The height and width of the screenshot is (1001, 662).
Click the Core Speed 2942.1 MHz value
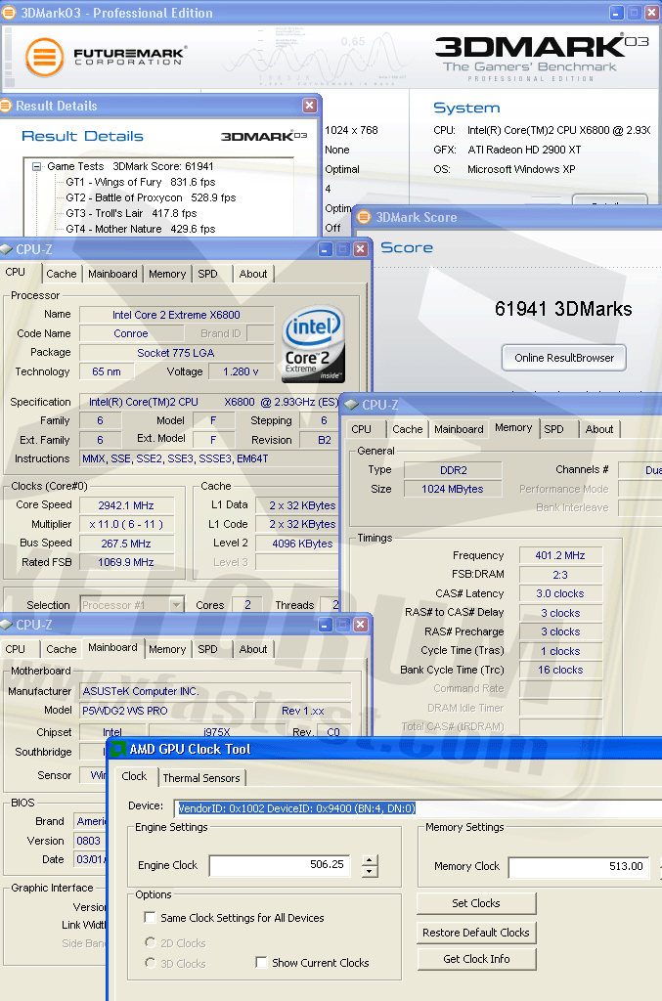click(x=126, y=505)
